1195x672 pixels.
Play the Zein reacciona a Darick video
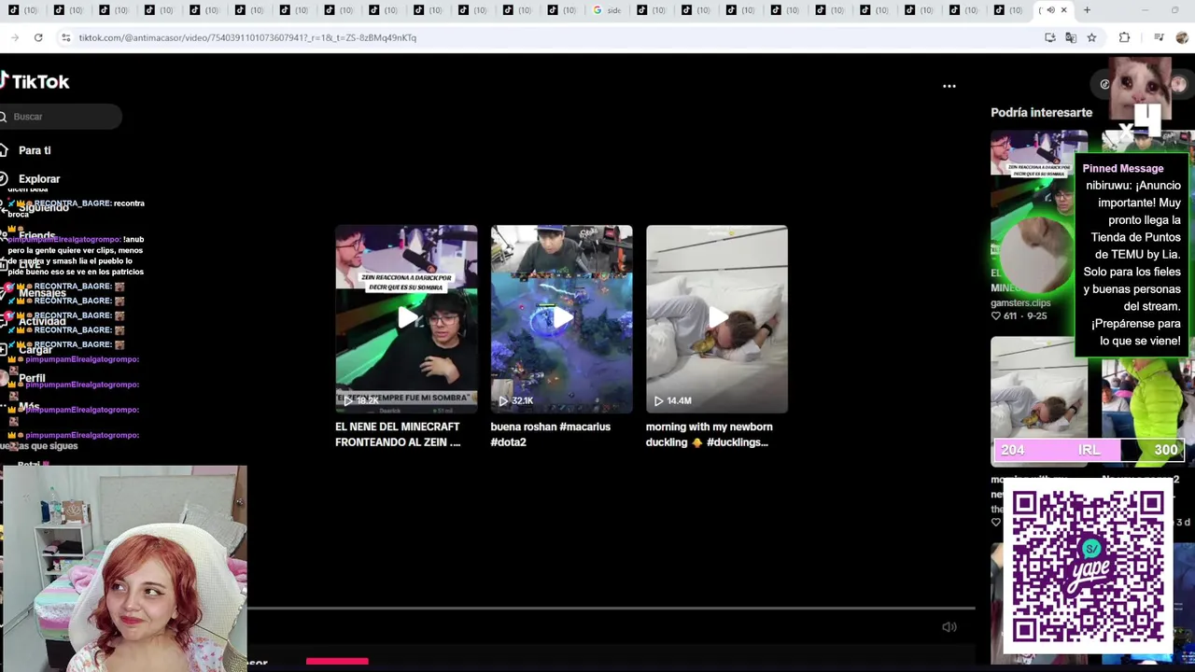pyautogui.click(x=406, y=318)
